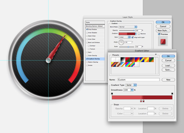The height and width of the screenshot is (133, 184).
Task: Select Gradient Overlay in the styles list
Action: tap(95, 59)
